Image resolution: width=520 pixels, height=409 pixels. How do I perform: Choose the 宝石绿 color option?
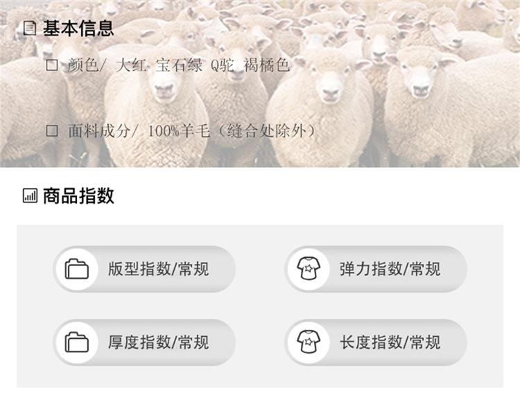click(178, 65)
